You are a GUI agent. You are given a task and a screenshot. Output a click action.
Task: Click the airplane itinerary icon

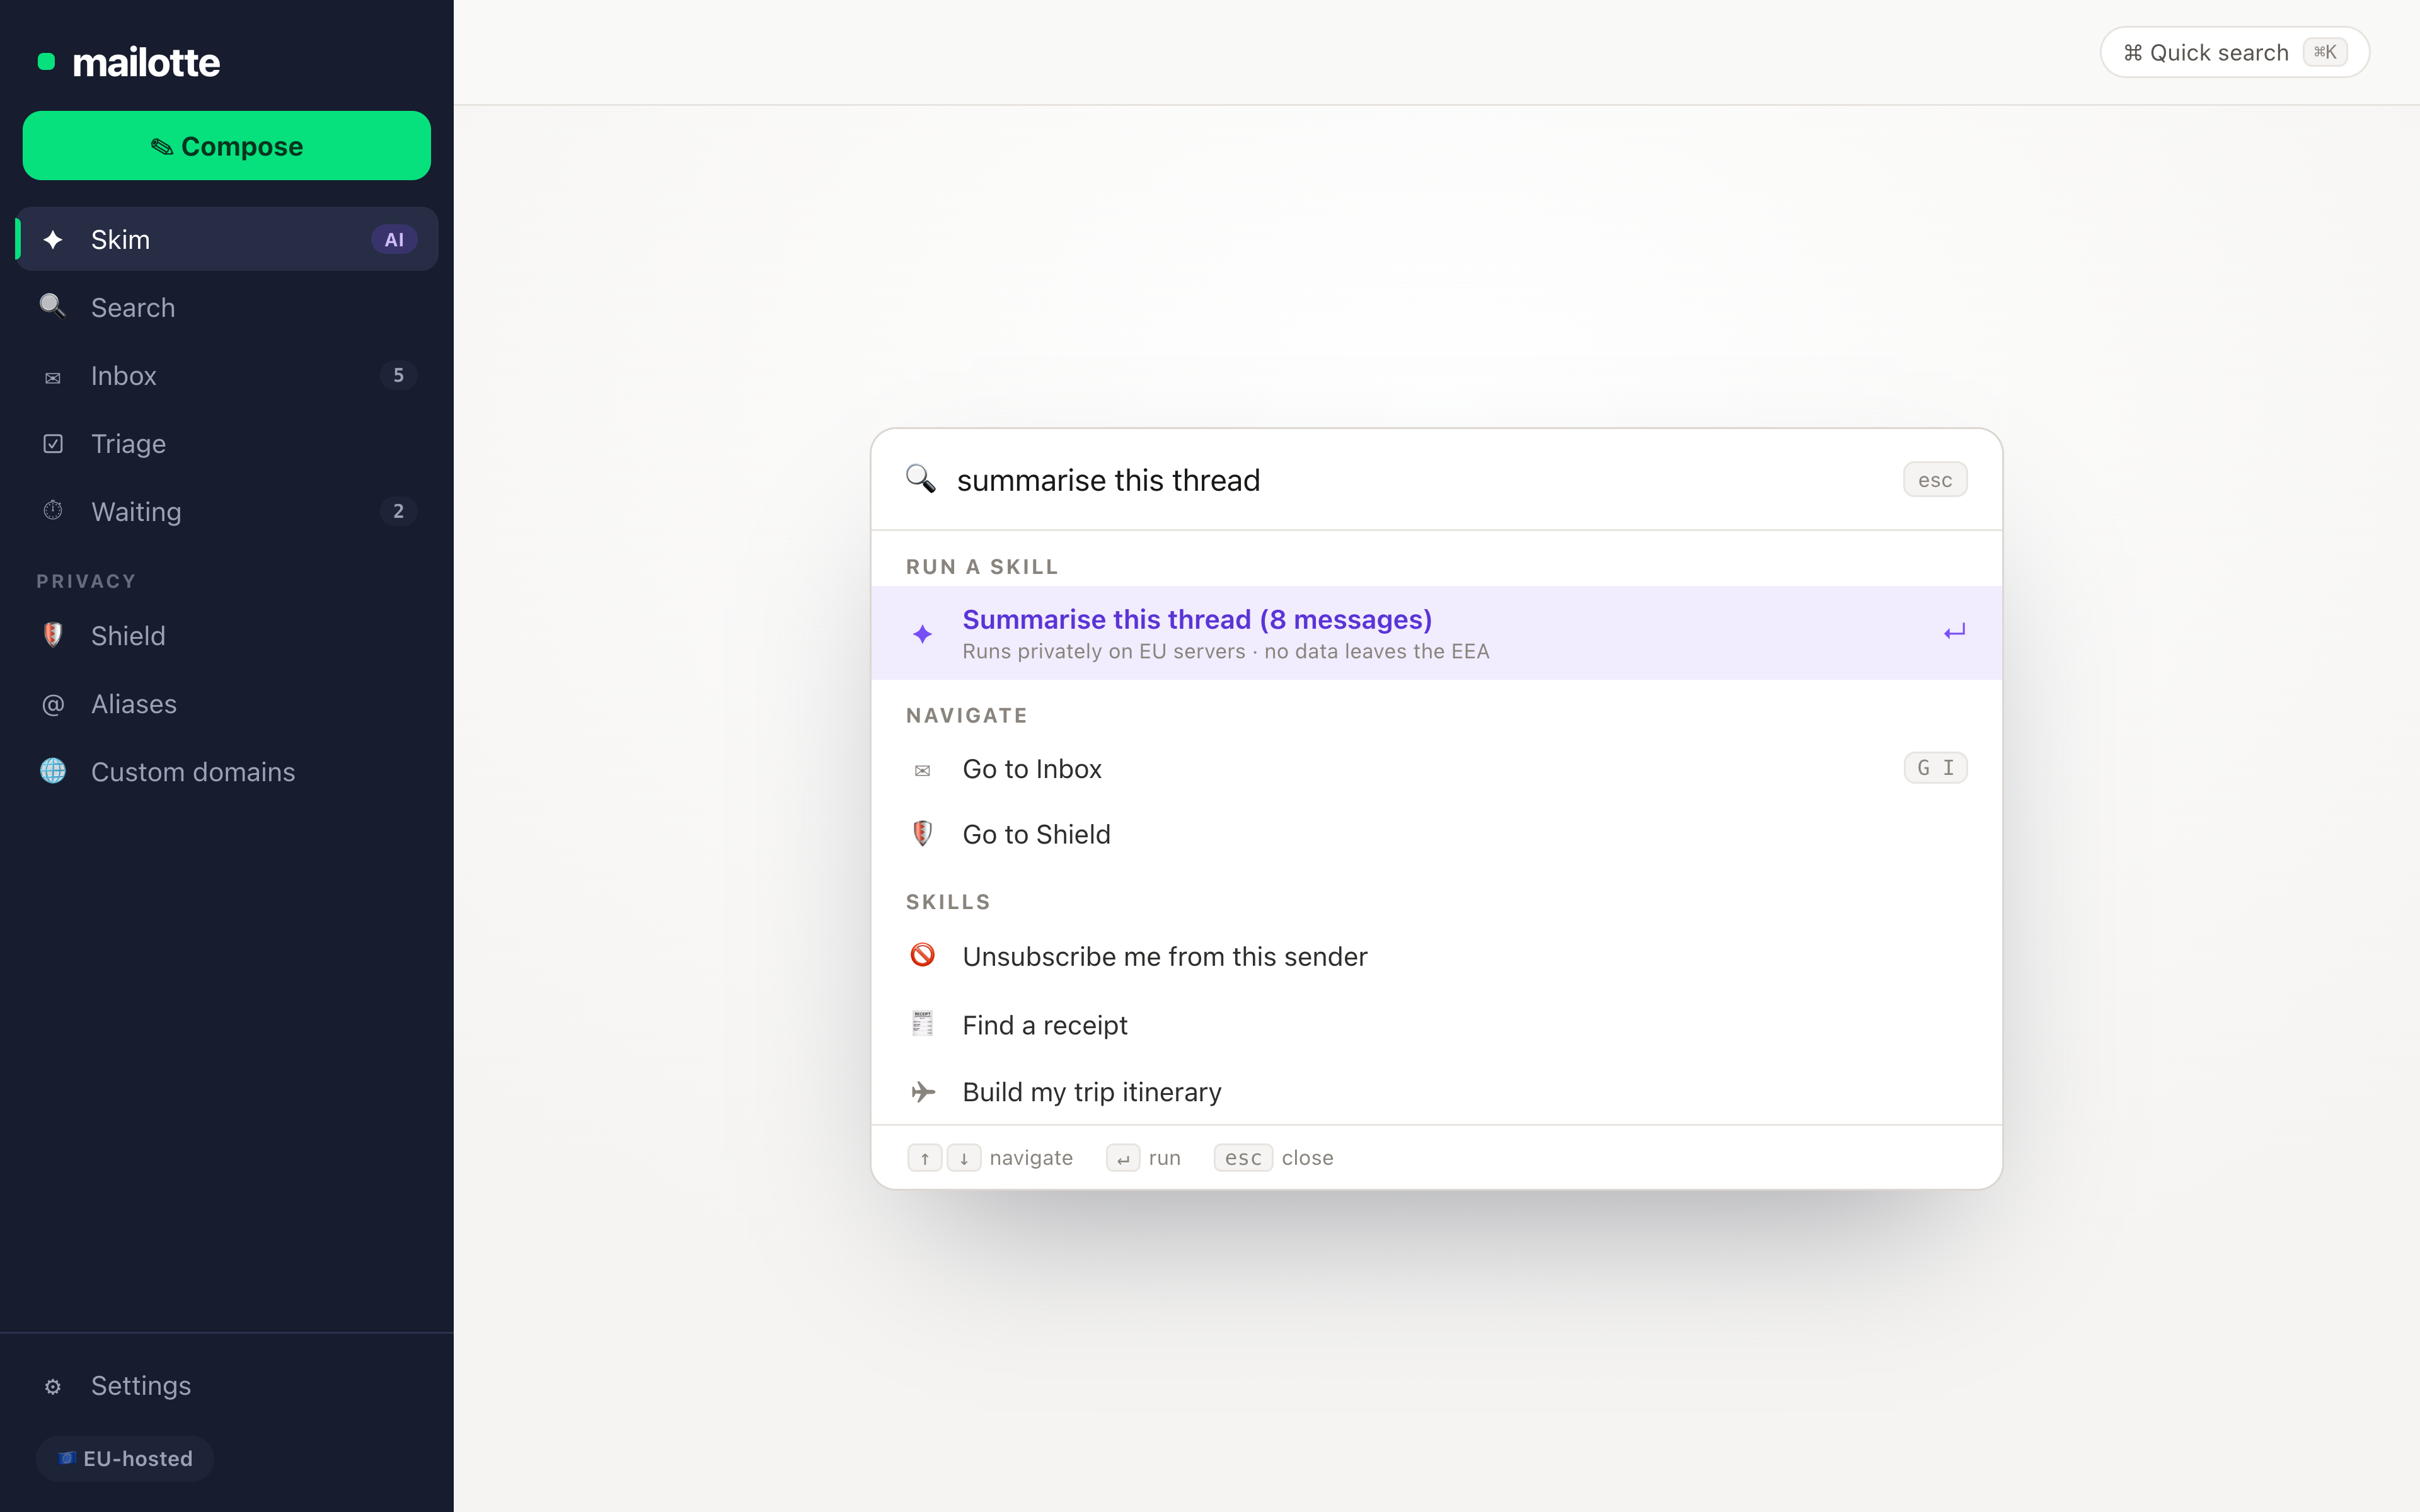923,1092
